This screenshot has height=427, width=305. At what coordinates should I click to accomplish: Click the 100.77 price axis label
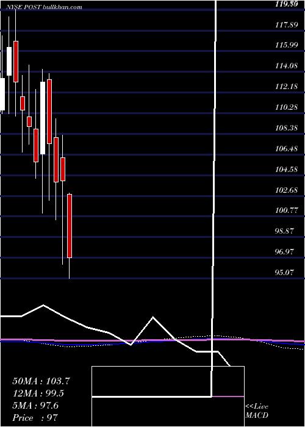tap(287, 210)
